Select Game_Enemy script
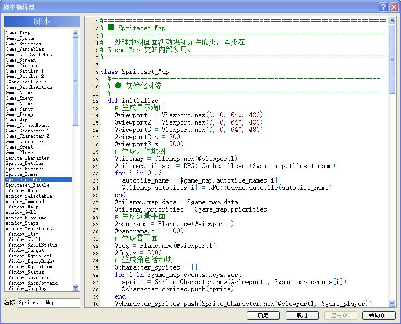401x324 pixels. [x=19, y=98]
